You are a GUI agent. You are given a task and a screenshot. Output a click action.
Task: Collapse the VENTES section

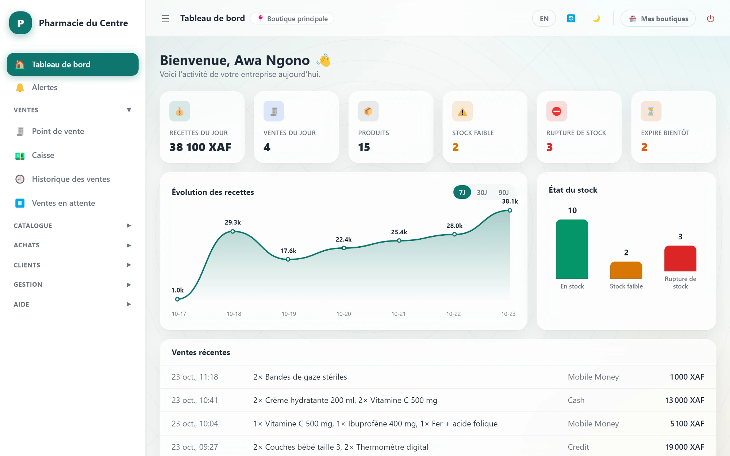pyautogui.click(x=73, y=110)
